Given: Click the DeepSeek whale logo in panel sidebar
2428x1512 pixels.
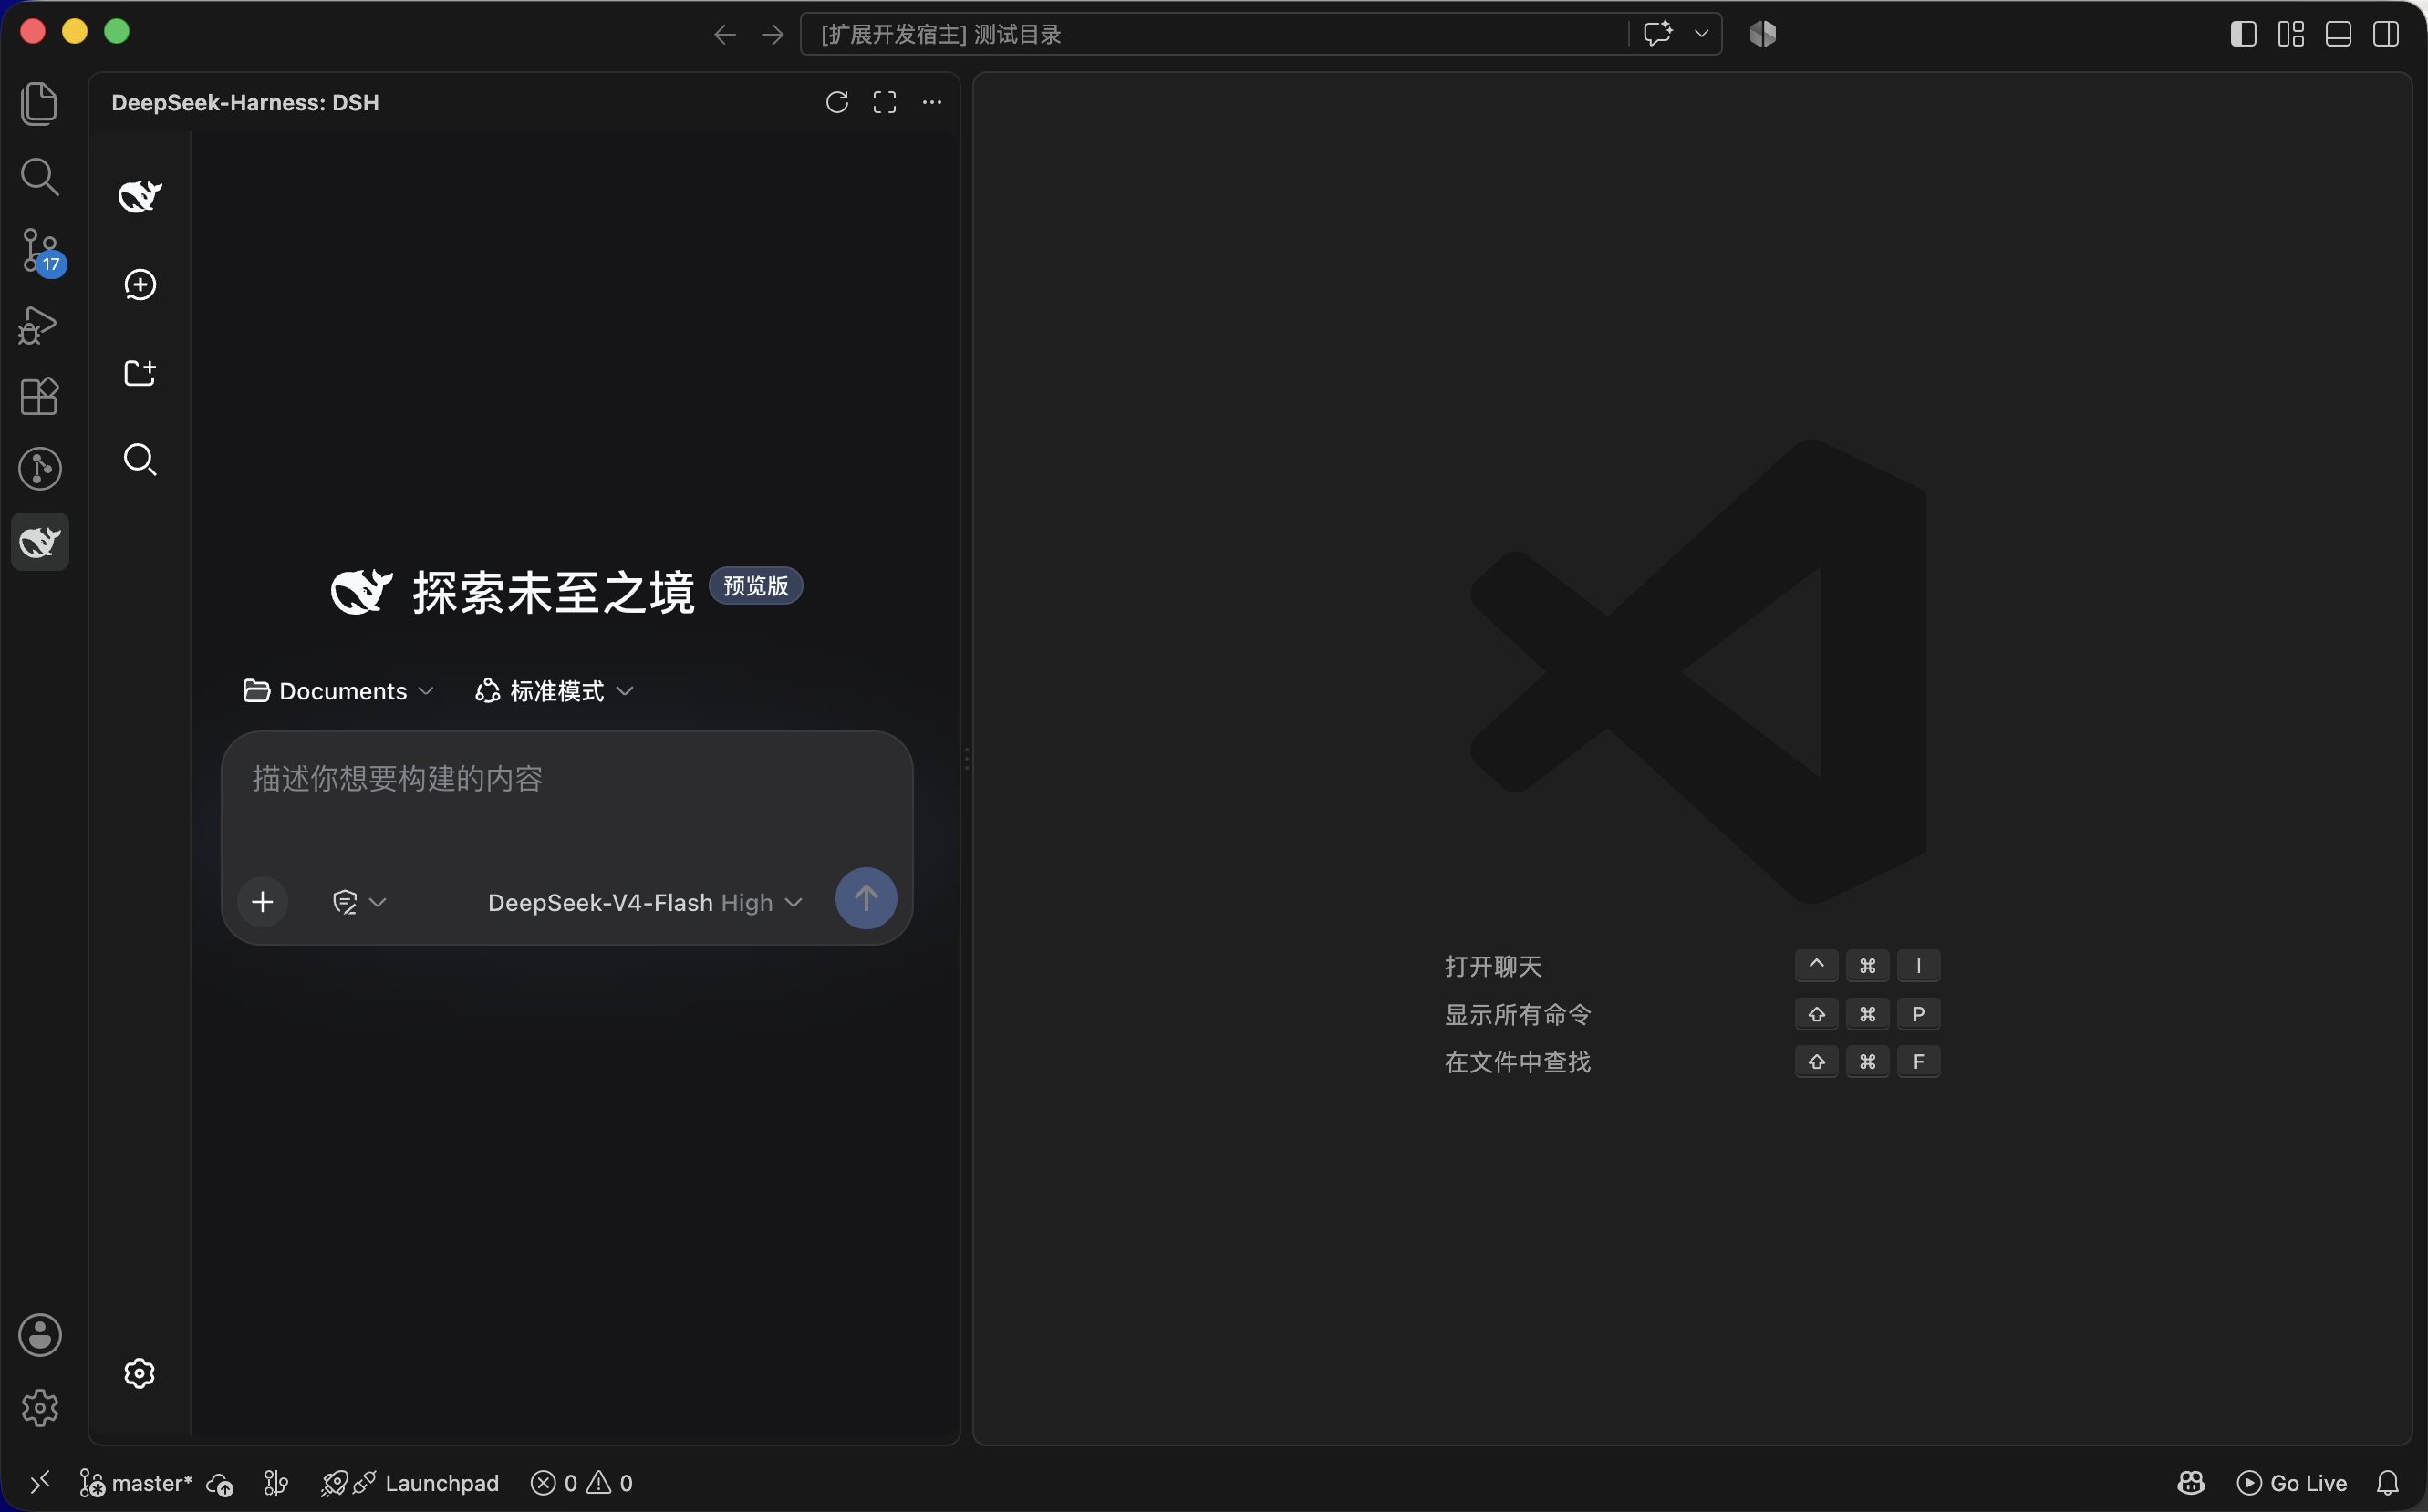Looking at the screenshot, I should pos(140,196).
